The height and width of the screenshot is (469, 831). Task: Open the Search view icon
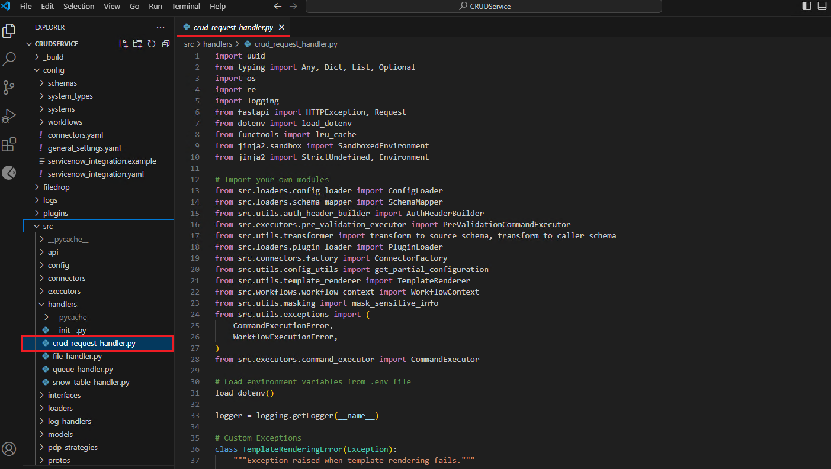click(9, 59)
